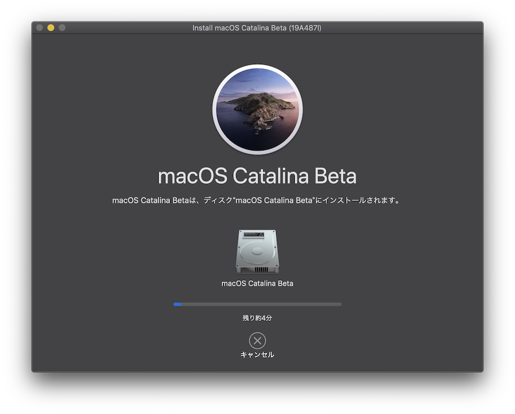Screen dimensions: 515x414
Task: Click the greyed-out zoom window button
Action: 62,28
